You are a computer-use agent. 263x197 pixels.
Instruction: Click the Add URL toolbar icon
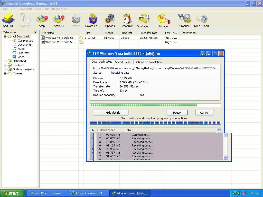coord(8,21)
